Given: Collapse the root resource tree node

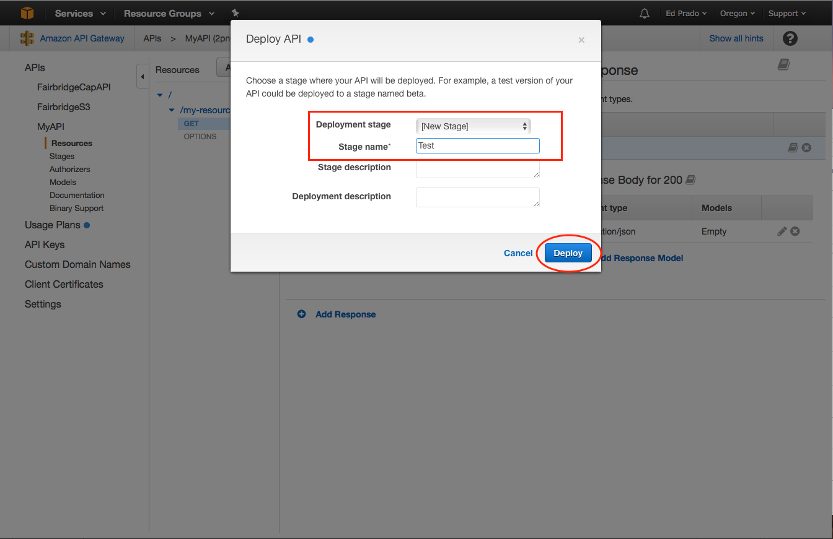Looking at the screenshot, I should coord(160,95).
